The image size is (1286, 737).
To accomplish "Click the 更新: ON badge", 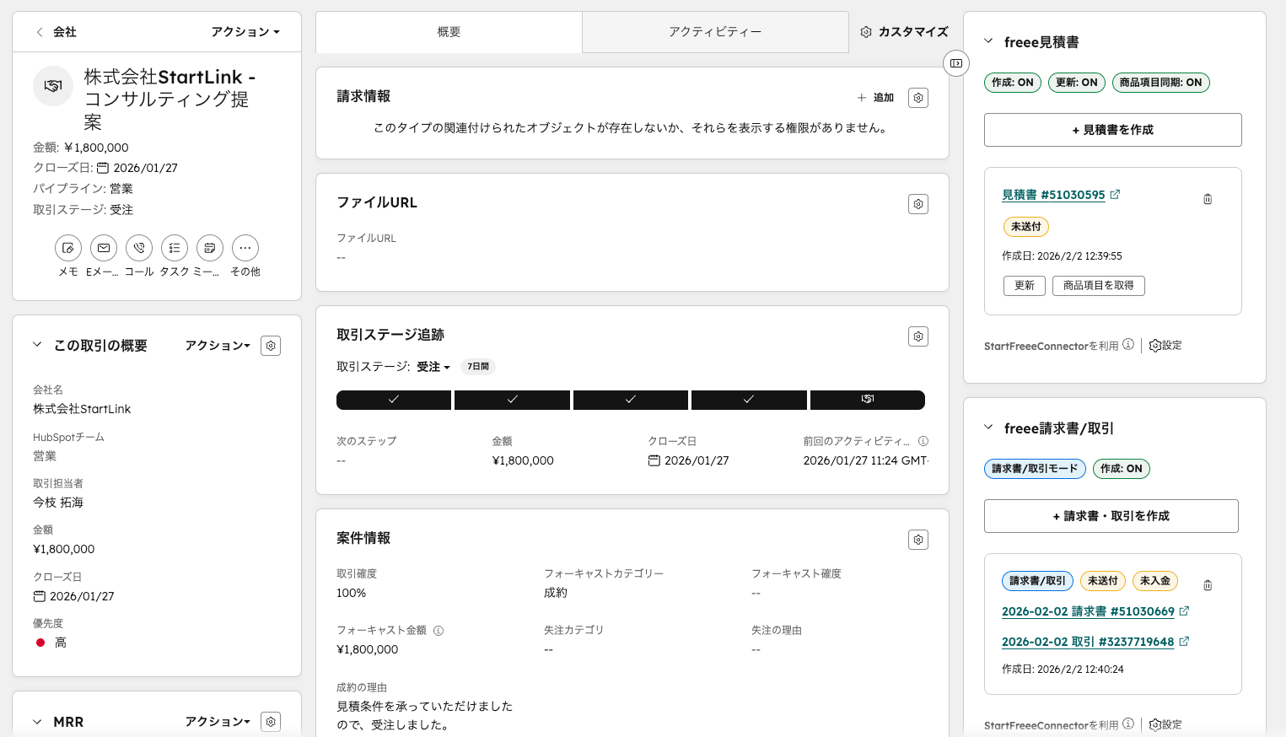I will pyautogui.click(x=1077, y=83).
